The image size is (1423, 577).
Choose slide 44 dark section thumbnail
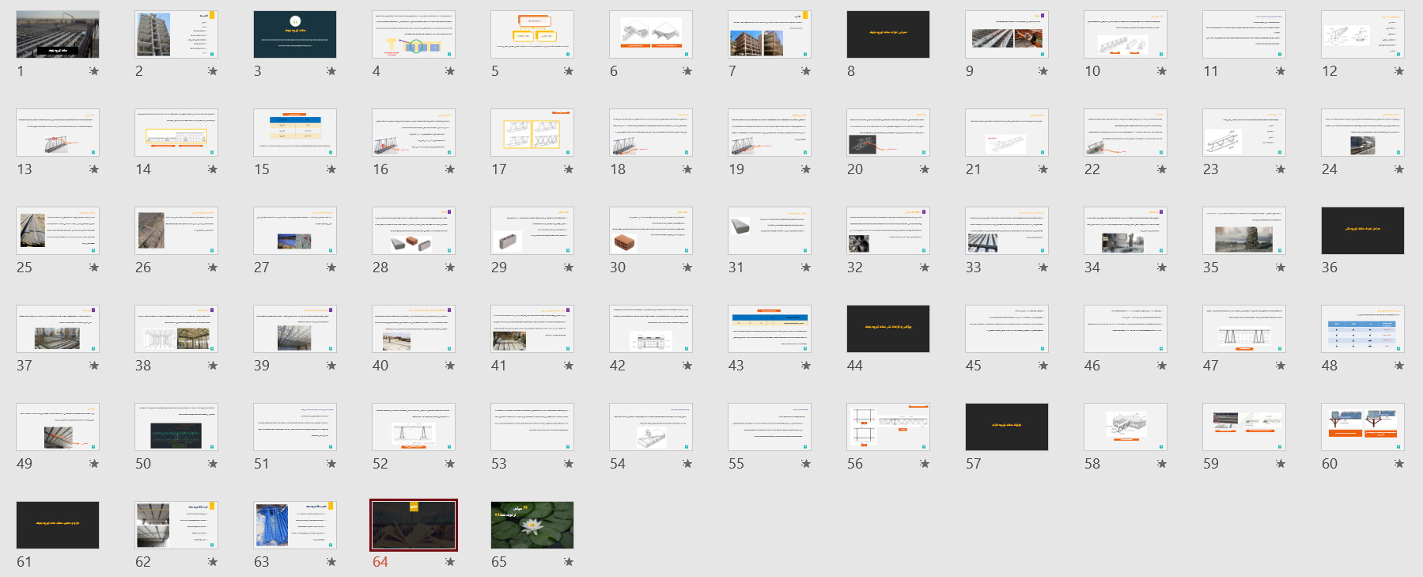(888, 328)
